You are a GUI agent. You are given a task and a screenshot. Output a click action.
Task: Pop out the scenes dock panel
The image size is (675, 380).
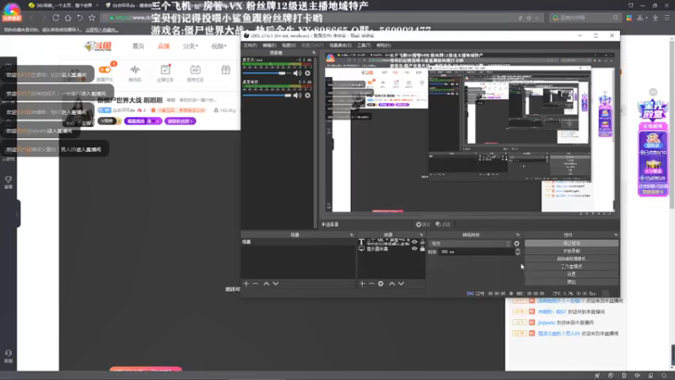click(352, 235)
